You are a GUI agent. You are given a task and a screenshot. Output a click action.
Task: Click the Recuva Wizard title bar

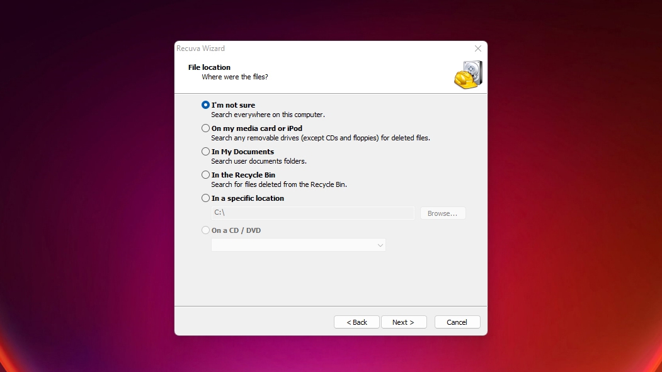(283, 48)
